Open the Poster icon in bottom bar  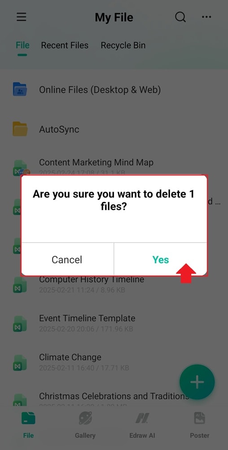[200, 418]
